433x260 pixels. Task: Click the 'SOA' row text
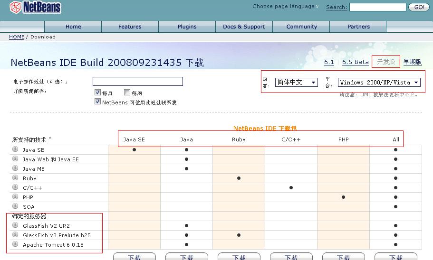pos(29,207)
